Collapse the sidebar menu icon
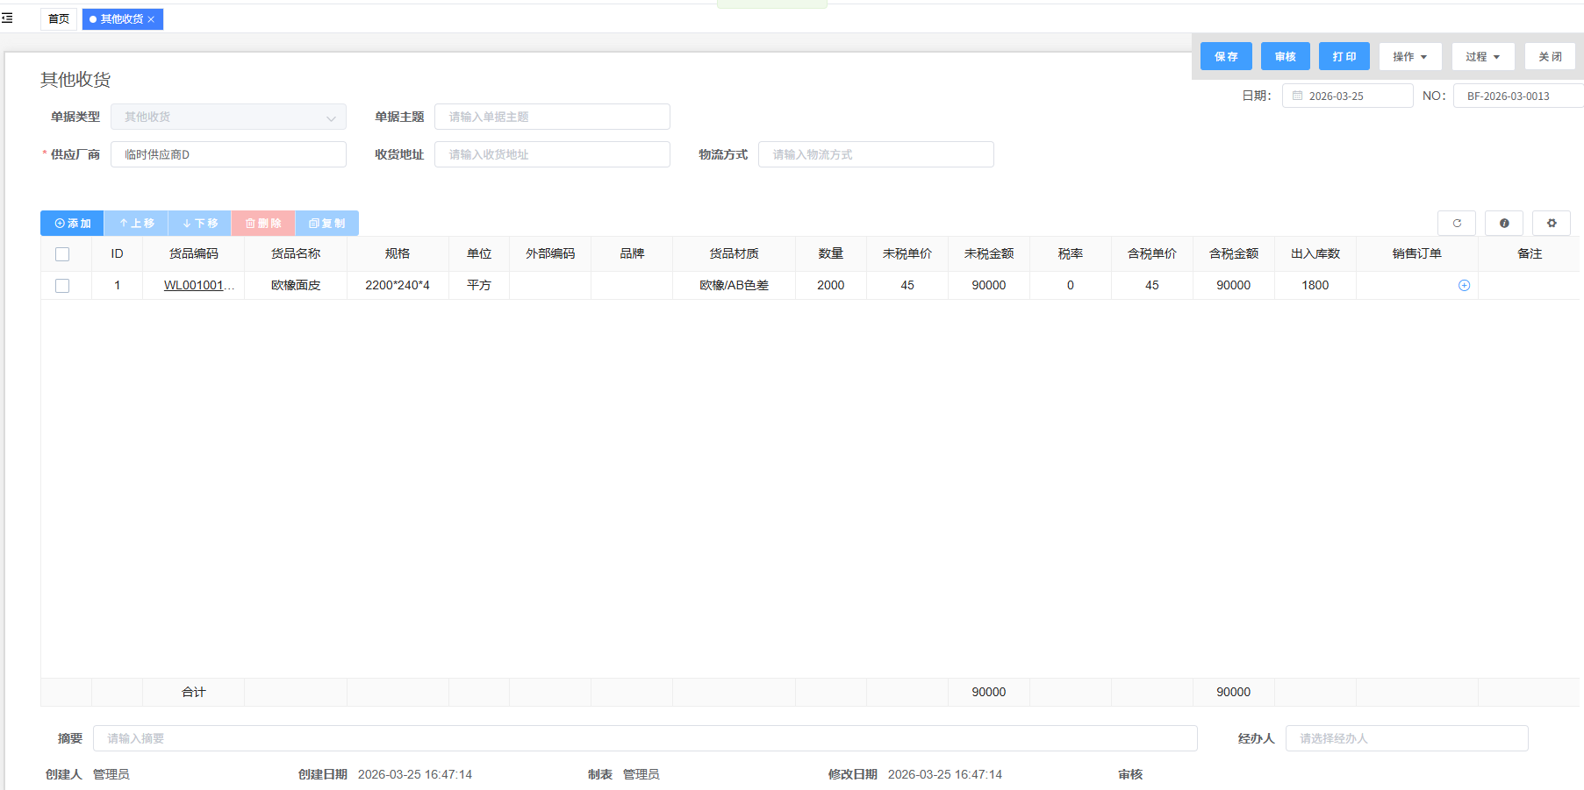Screen dimensions: 1584x790 pyautogui.click(x=7, y=18)
